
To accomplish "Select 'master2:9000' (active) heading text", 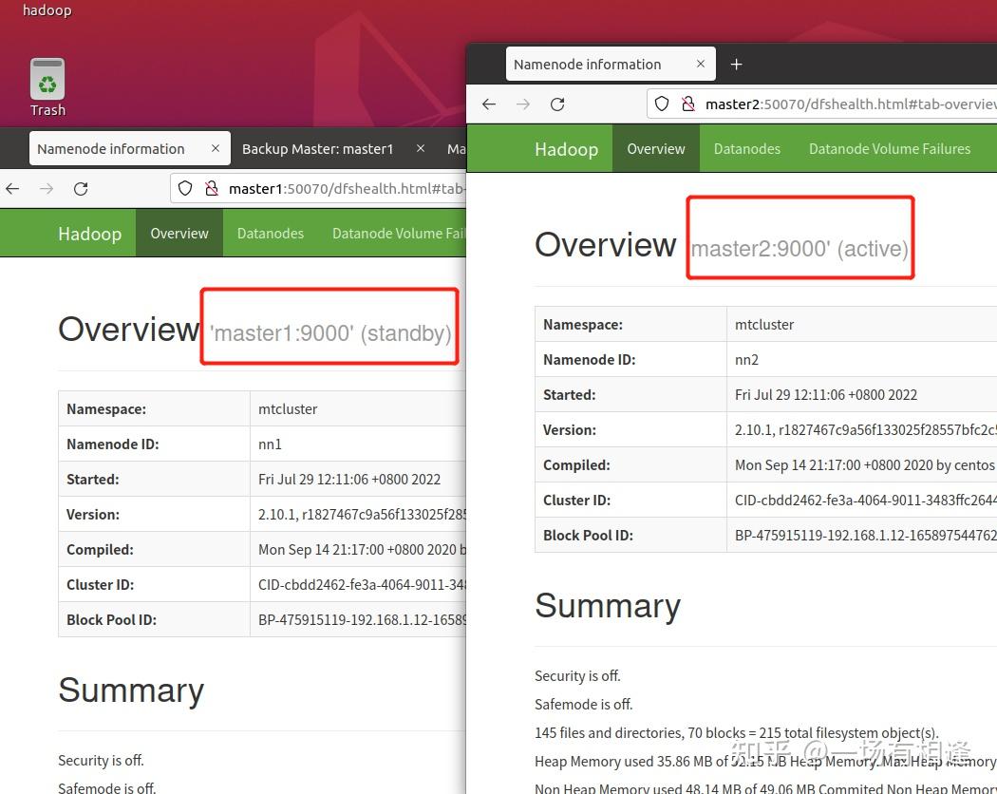I will click(799, 249).
